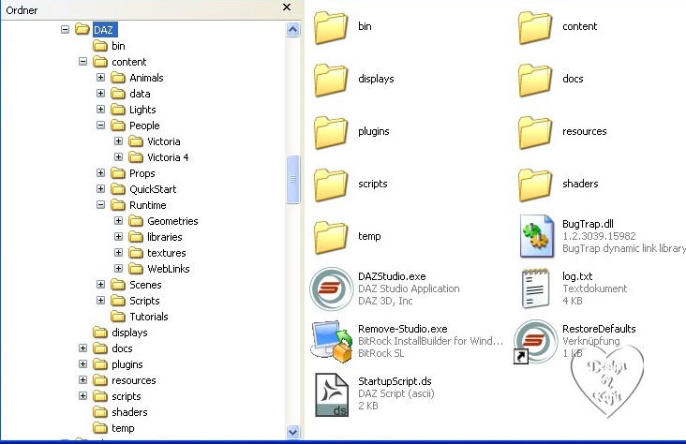Screen dimensions: 686x444
Task: Click the WebLinks folder icon in tree
Action: [136, 269]
